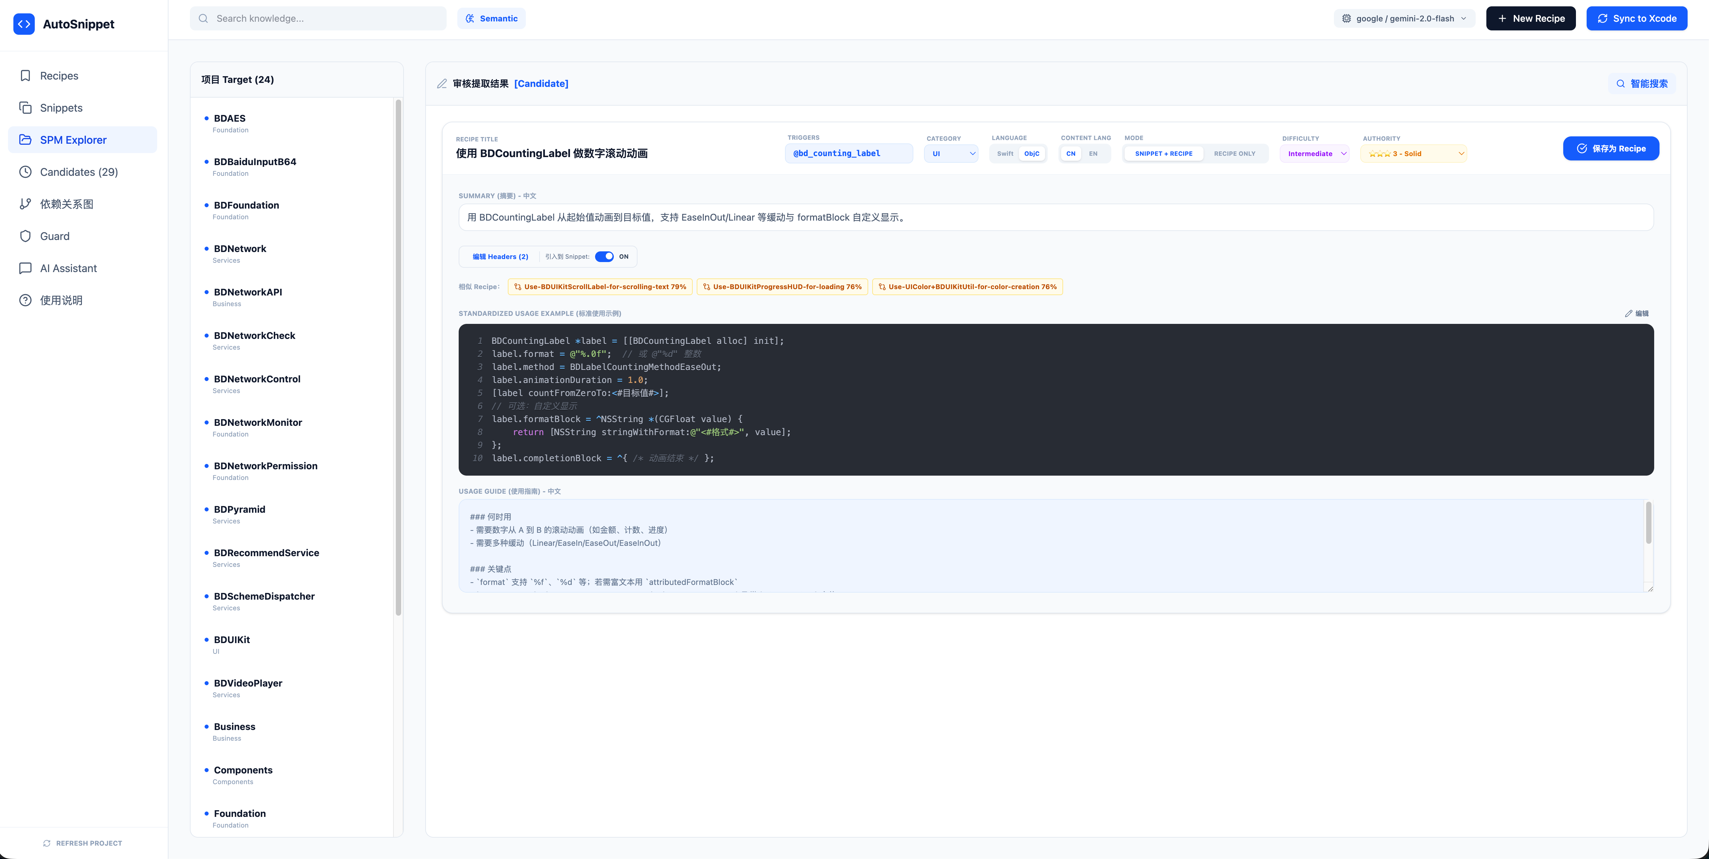Open Snippets via copy icon

point(25,107)
